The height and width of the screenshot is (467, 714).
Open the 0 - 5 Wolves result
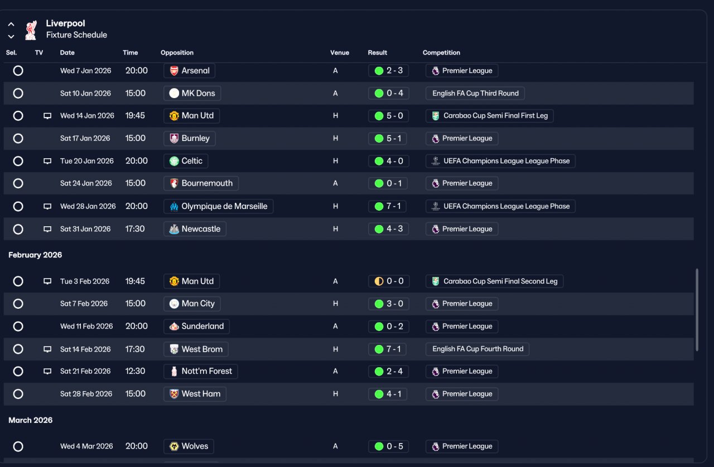click(388, 446)
